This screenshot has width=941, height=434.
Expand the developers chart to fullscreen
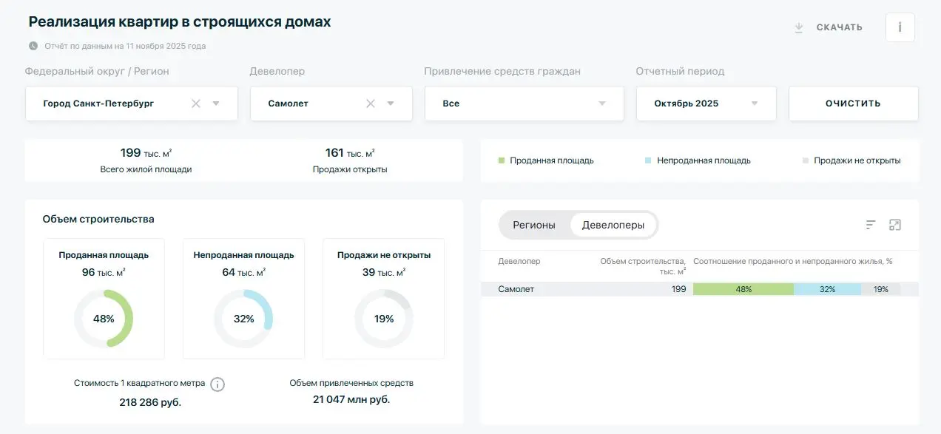click(895, 225)
